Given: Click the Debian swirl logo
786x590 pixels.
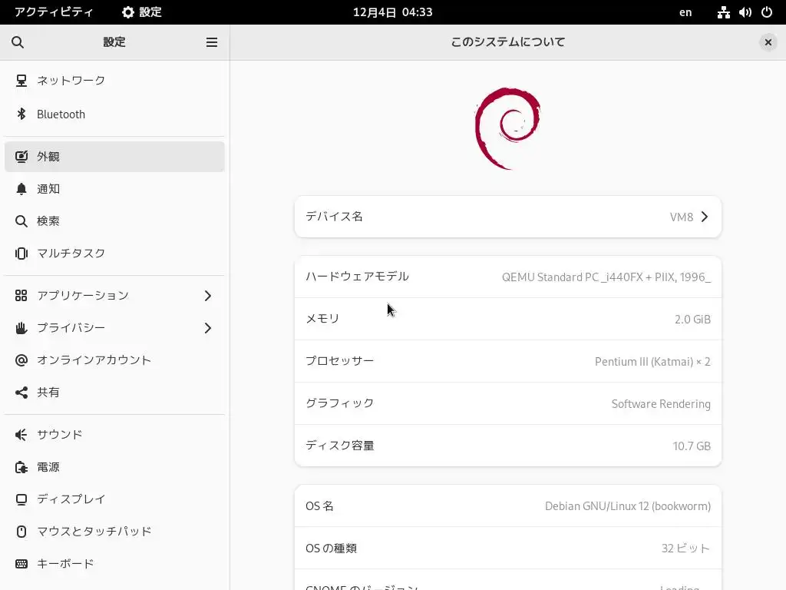Looking at the screenshot, I should [x=507, y=128].
